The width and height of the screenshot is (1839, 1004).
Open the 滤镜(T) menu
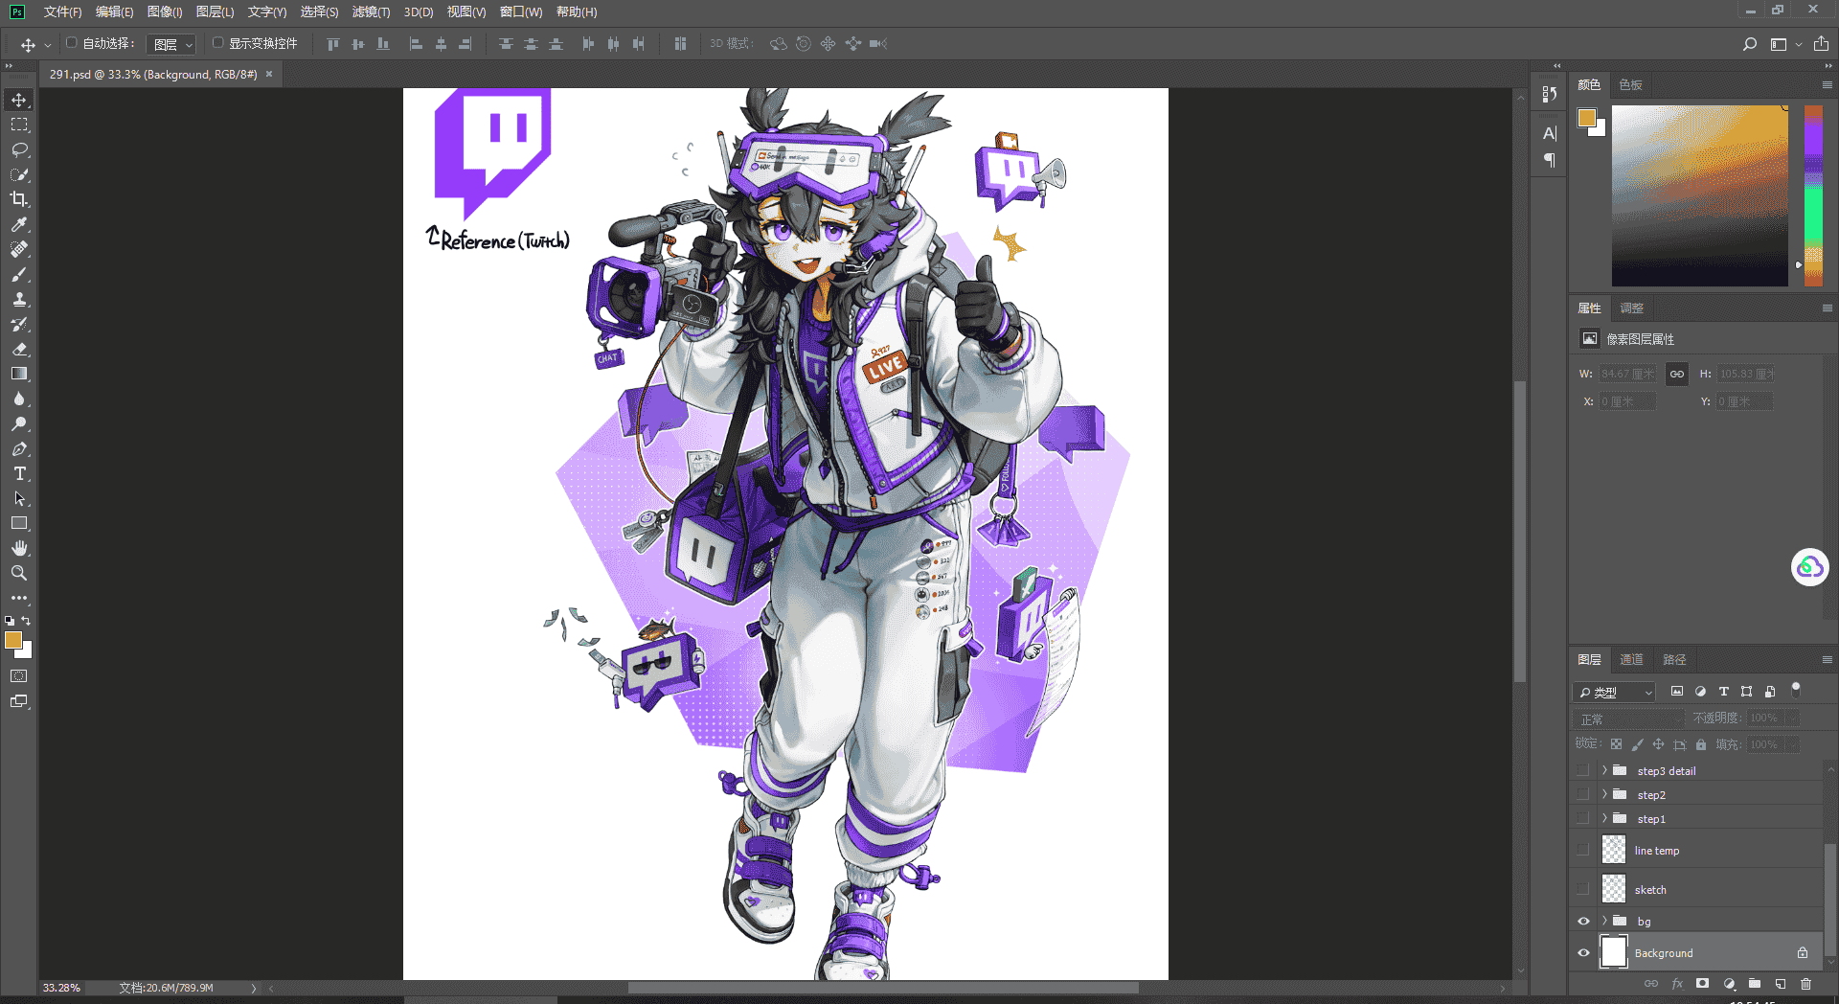[371, 11]
